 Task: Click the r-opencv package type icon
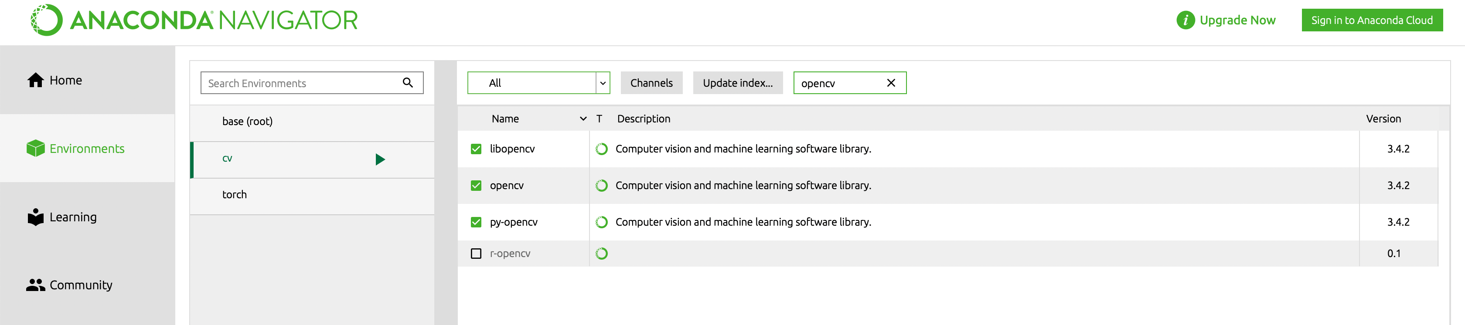[601, 254]
